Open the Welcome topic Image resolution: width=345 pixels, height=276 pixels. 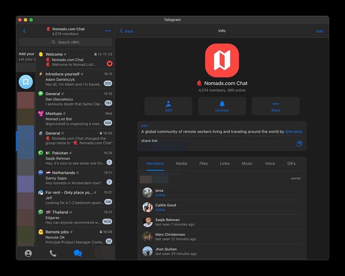click(x=75, y=59)
